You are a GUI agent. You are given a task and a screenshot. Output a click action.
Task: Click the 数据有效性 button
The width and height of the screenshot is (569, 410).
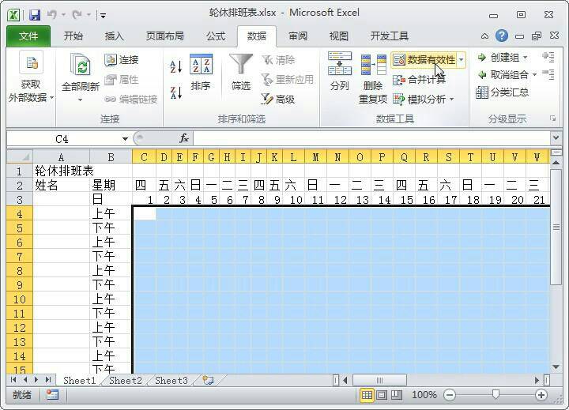(x=424, y=60)
